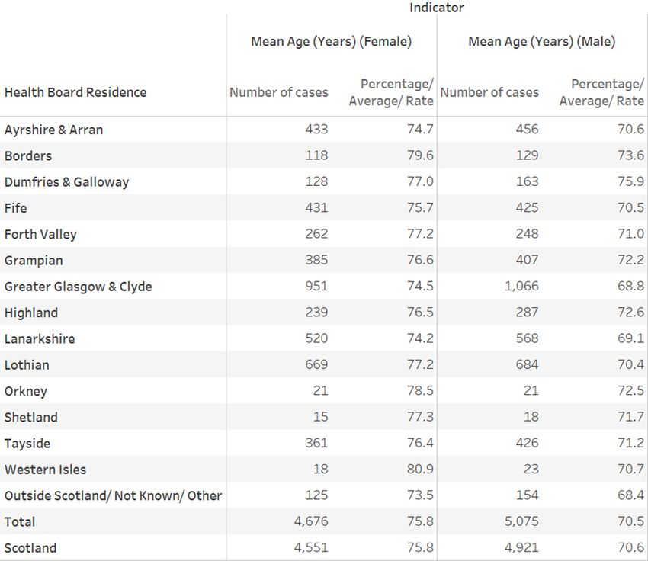
Task: Select the Mean Age (Years) (Female) header
Action: pos(331,41)
